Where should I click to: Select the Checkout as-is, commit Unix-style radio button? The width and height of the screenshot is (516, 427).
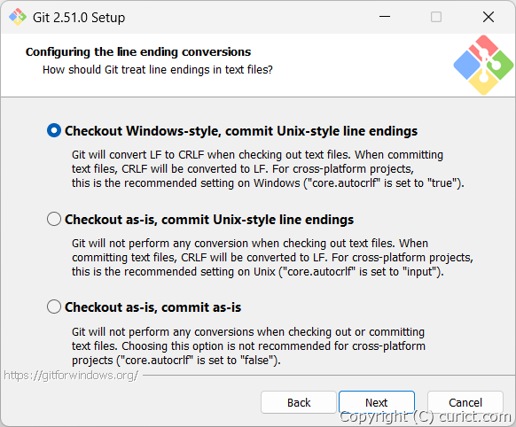click(x=54, y=219)
